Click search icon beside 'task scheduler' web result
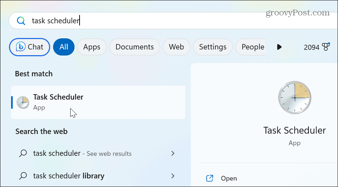The width and height of the screenshot is (338, 187). coord(23,153)
